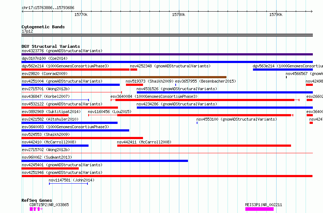Click the ruler's left arrow end

click(23, 11)
